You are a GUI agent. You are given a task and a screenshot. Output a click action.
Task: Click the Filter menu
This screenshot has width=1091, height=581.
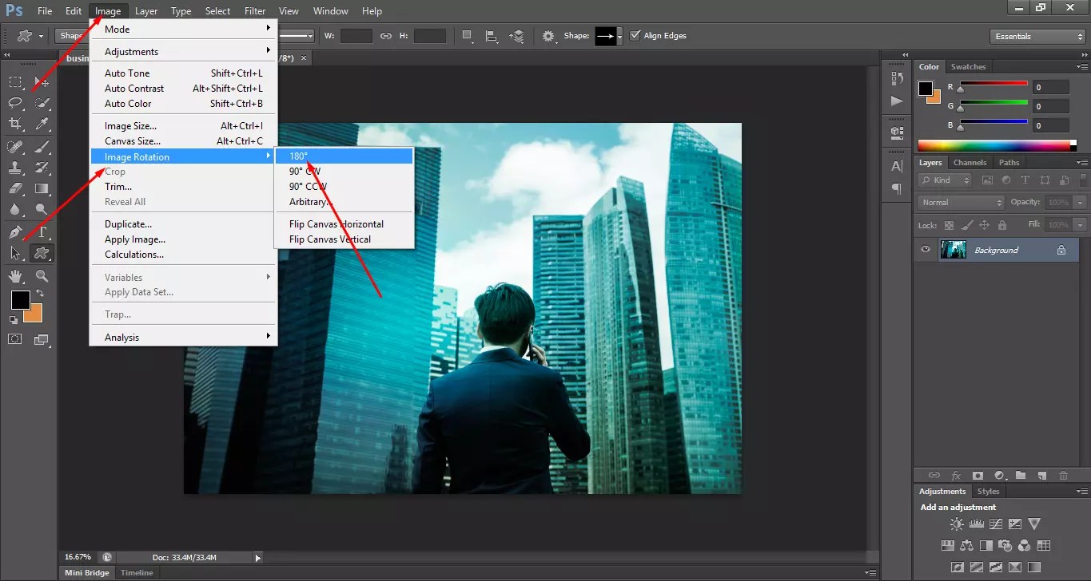(x=255, y=10)
